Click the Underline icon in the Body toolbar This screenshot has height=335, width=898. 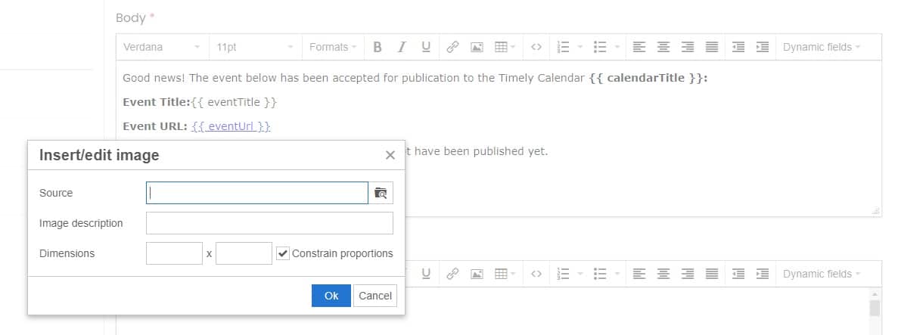pos(426,47)
